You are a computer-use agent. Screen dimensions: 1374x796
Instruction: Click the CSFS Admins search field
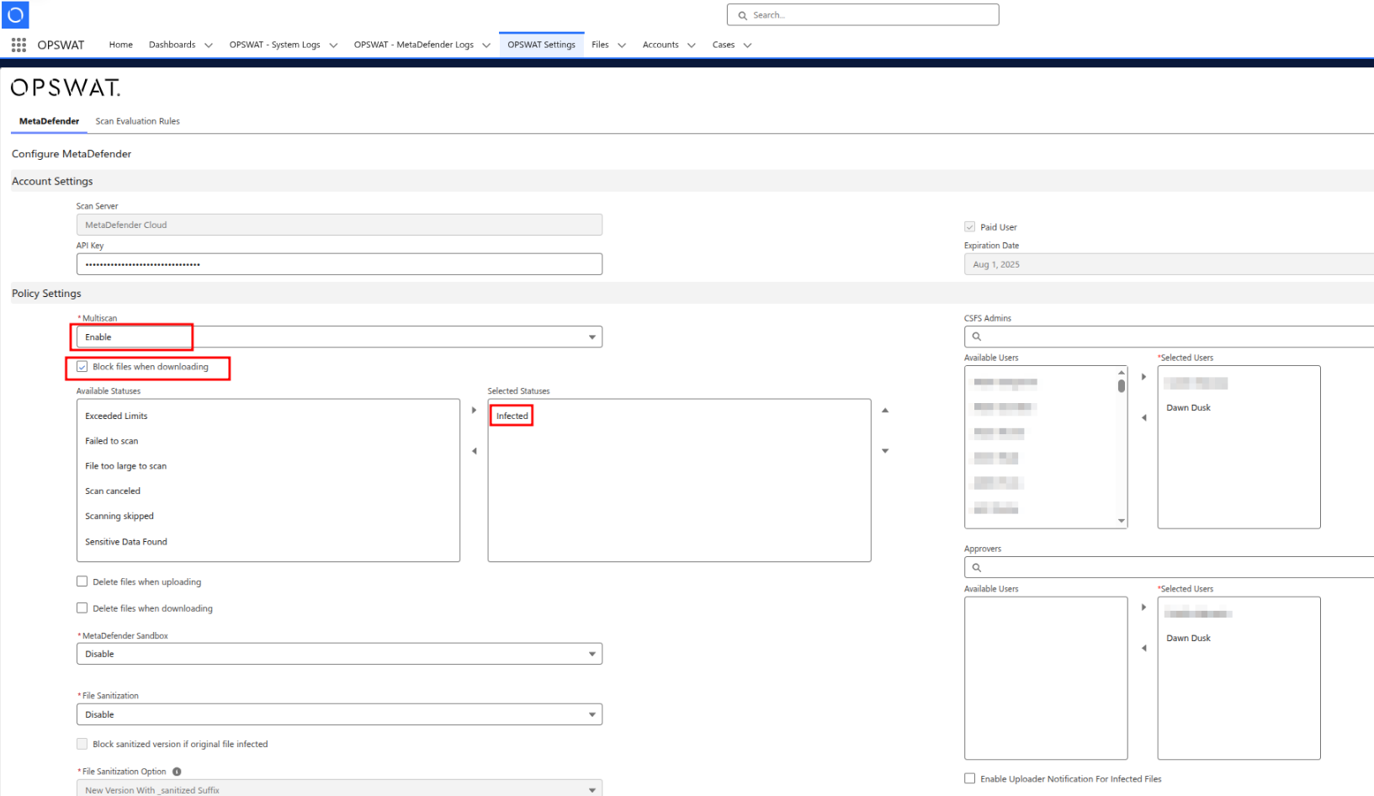pos(1170,337)
